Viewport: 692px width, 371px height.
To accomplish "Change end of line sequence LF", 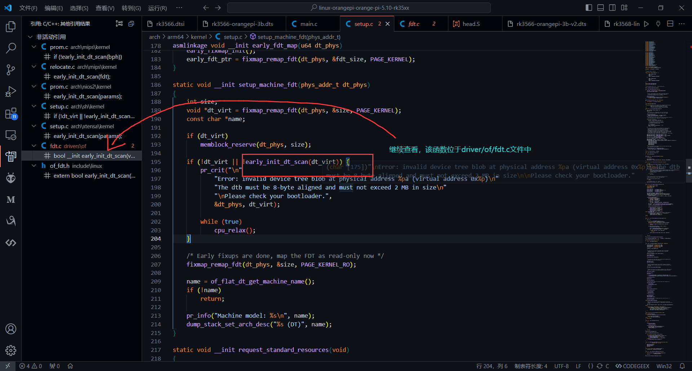I will [x=578, y=366].
